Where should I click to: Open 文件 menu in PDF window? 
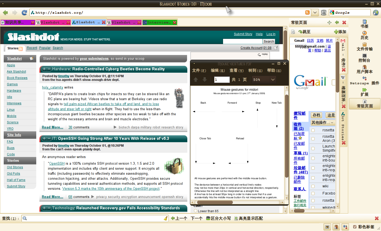[x=199, y=71]
